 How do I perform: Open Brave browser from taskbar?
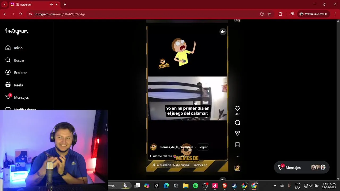[225, 186]
